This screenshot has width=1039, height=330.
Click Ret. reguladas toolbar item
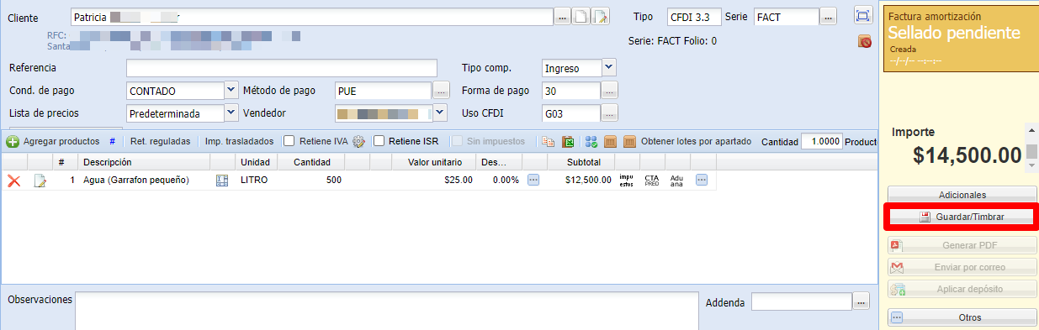(160, 142)
